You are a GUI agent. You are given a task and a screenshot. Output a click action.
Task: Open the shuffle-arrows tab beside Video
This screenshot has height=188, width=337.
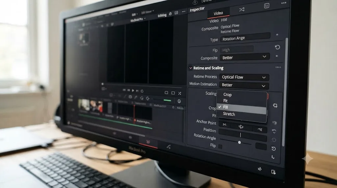pos(242,10)
